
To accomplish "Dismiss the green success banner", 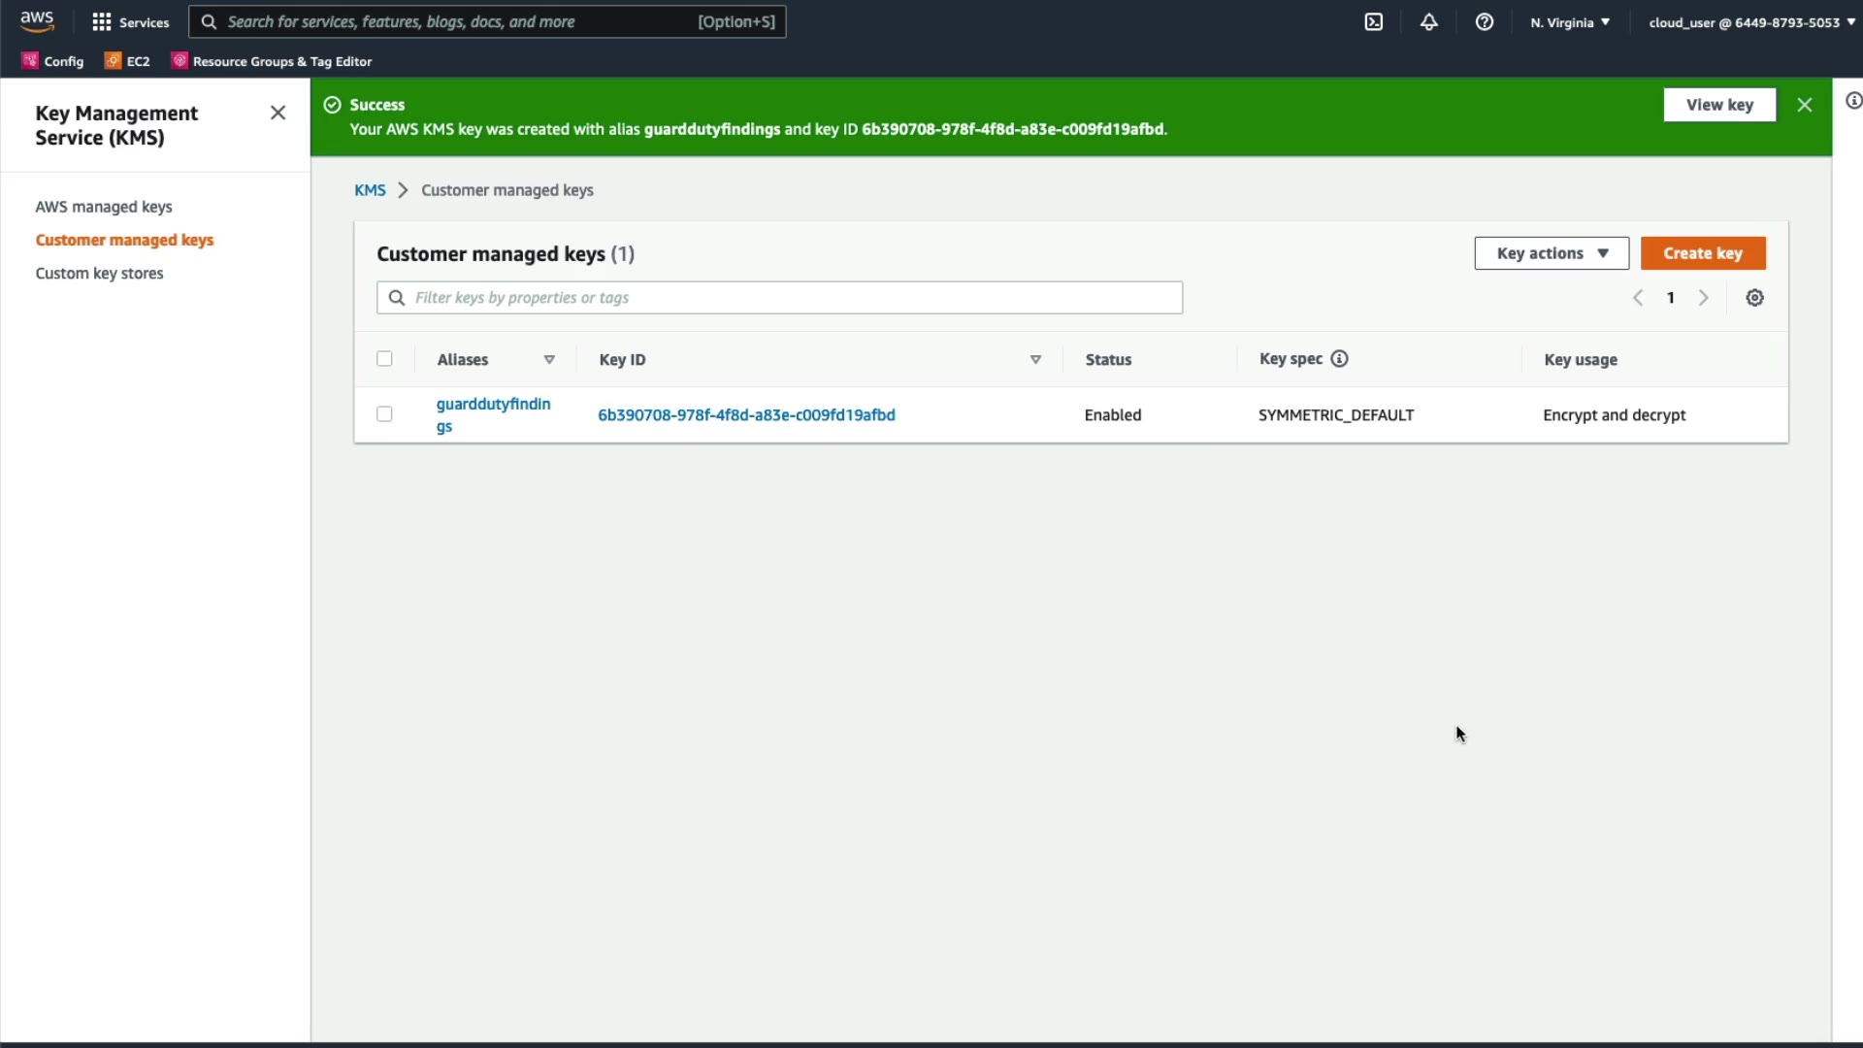I will [x=1805, y=105].
